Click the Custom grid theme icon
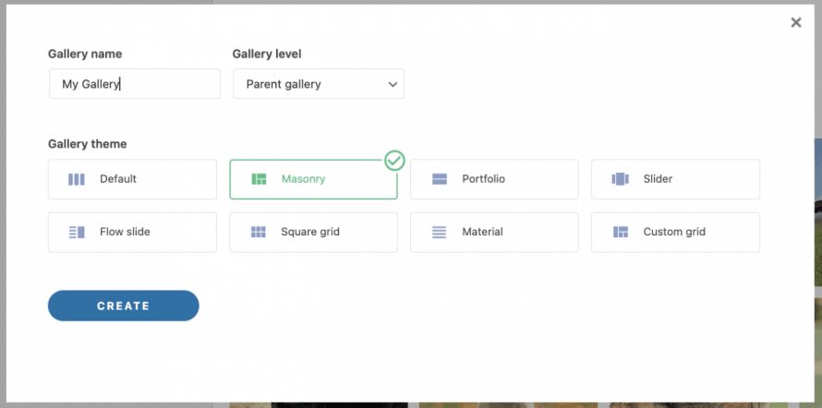822x408 pixels. point(621,233)
